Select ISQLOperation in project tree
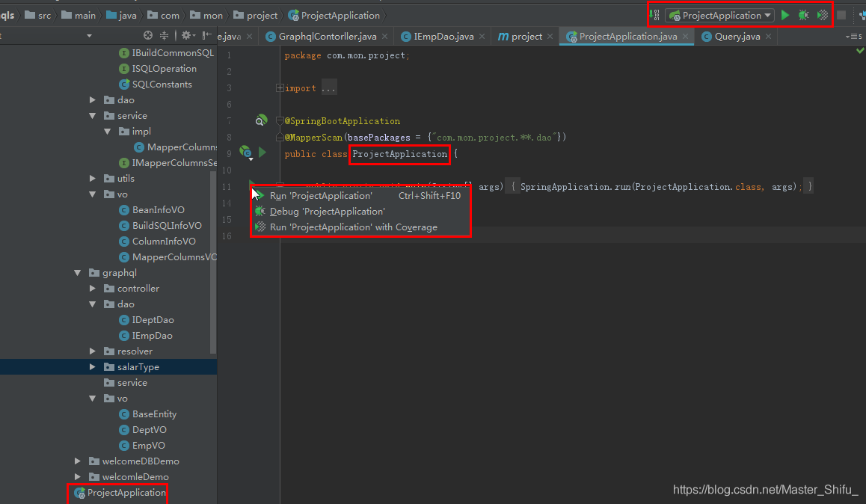This screenshot has height=504, width=866. pos(158,69)
